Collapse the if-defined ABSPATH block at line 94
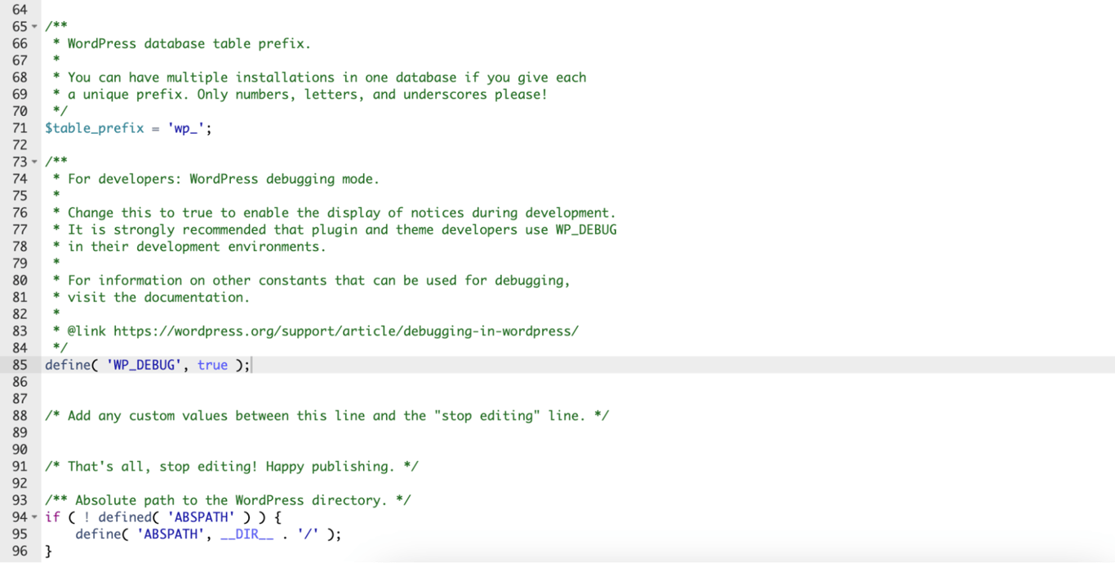Image resolution: width=1115 pixels, height=563 pixels. point(33,516)
